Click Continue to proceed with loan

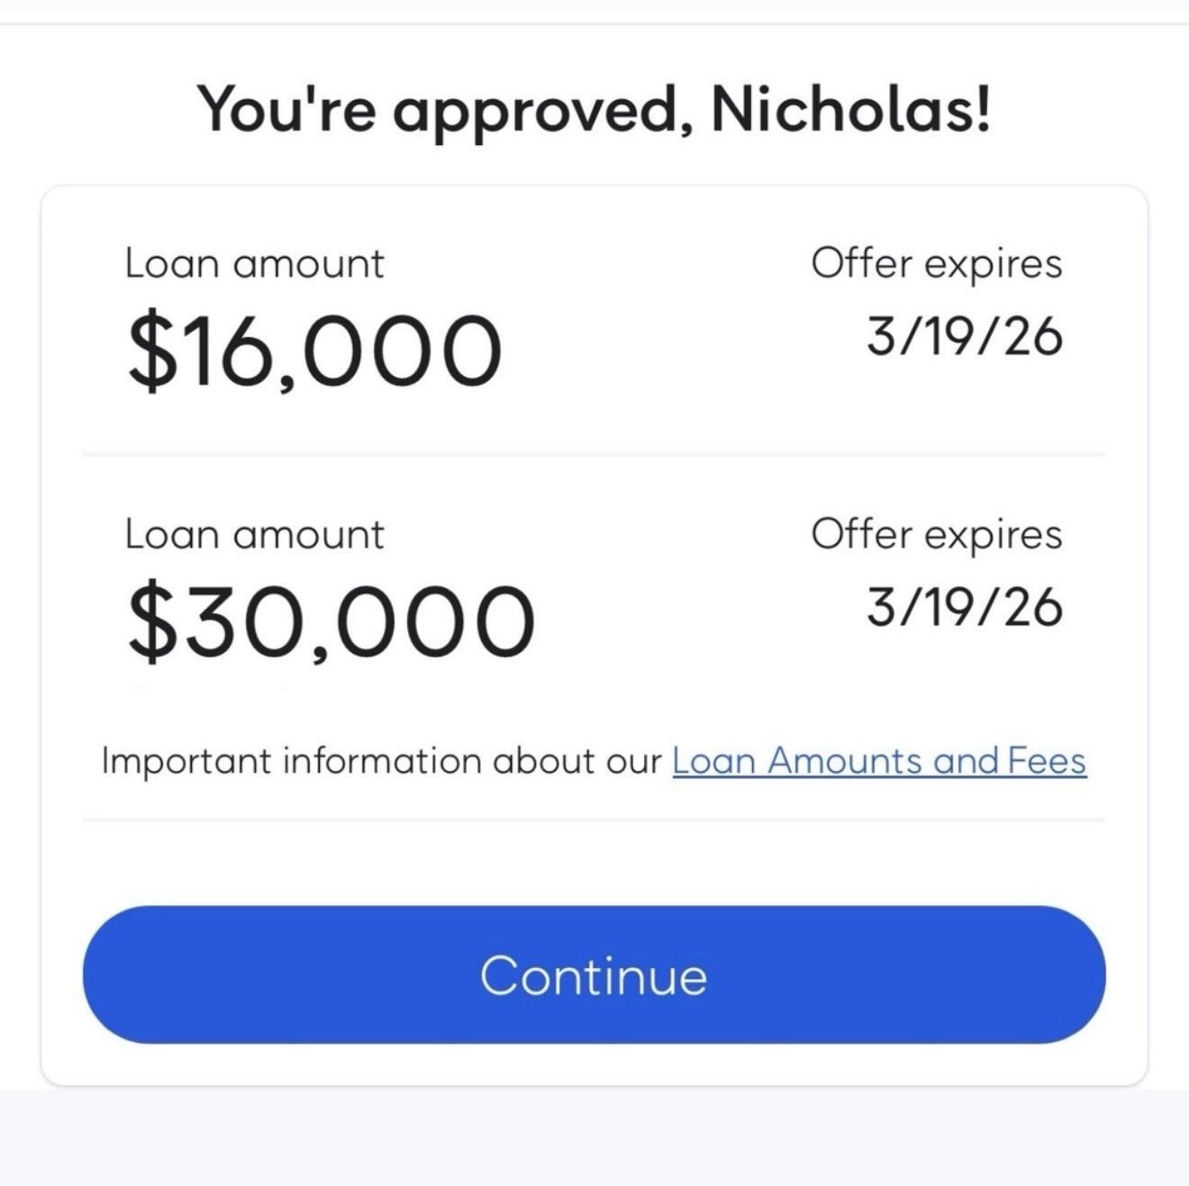point(594,976)
